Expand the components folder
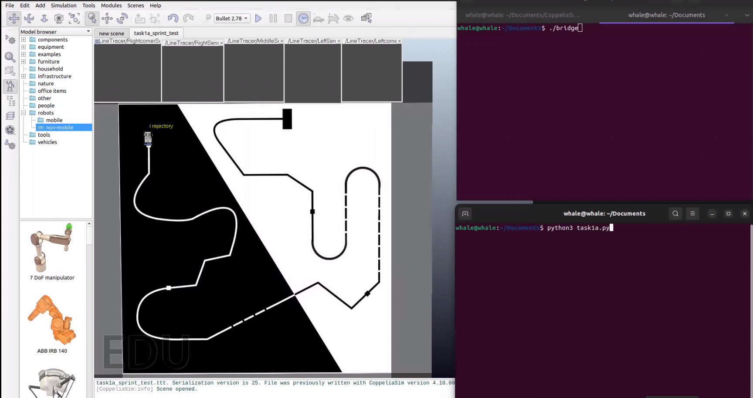 coord(24,40)
